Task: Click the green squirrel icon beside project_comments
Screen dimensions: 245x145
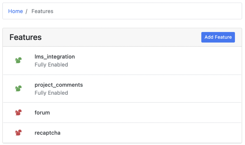Action: 18,88
